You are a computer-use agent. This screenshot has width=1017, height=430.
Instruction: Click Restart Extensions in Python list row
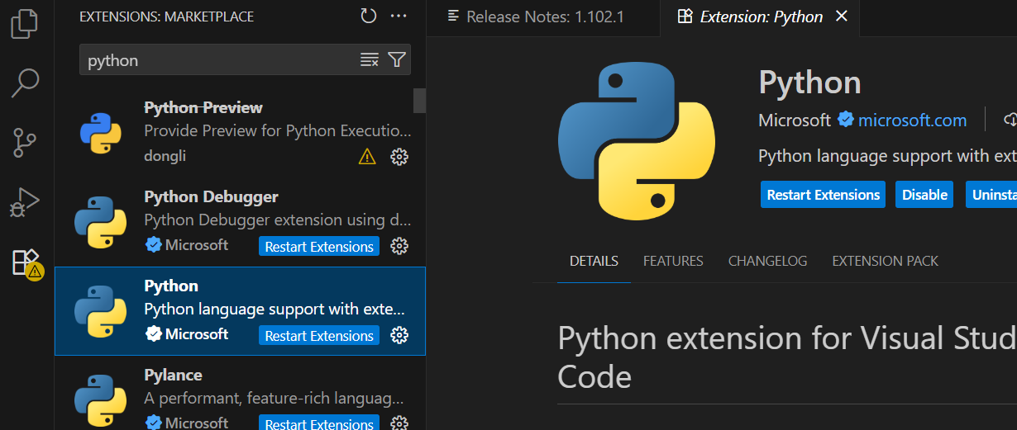(x=319, y=335)
